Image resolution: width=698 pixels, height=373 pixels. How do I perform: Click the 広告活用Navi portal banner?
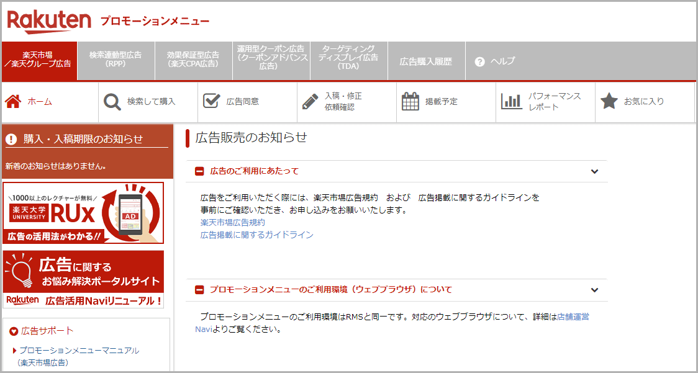[x=83, y=279]
